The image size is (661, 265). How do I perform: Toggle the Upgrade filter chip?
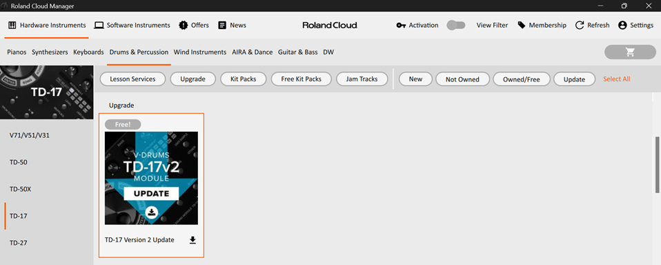(x=193, y=79)
